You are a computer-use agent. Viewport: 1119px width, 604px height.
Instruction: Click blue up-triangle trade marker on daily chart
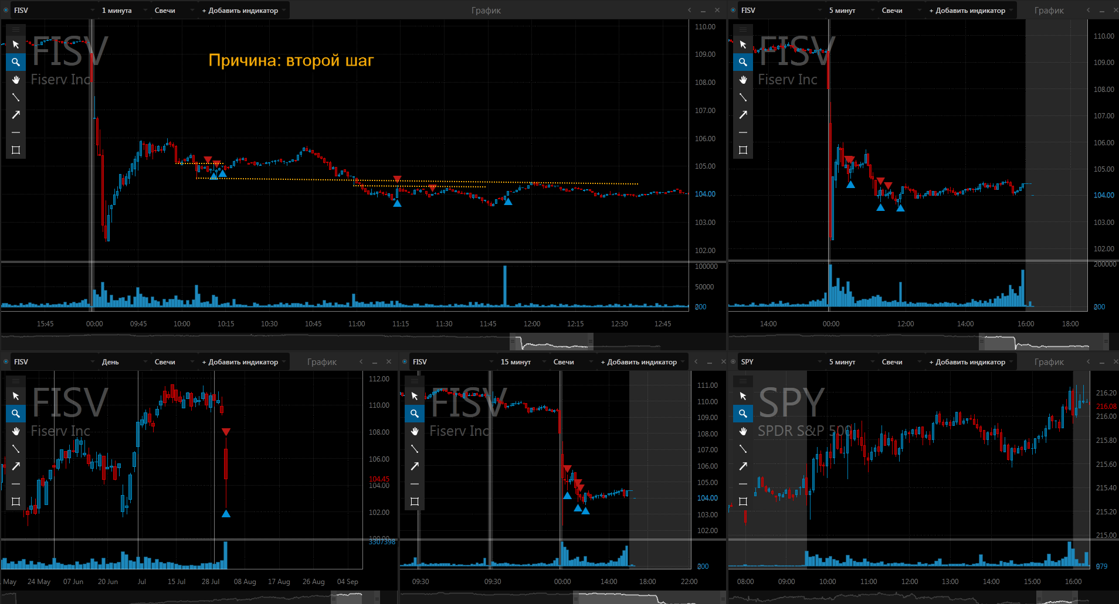[x=226, y=514]
